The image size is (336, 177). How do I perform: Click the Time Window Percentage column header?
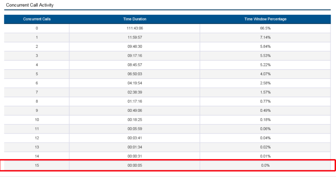265,19
